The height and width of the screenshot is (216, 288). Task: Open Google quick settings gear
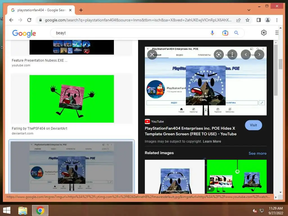264,33
